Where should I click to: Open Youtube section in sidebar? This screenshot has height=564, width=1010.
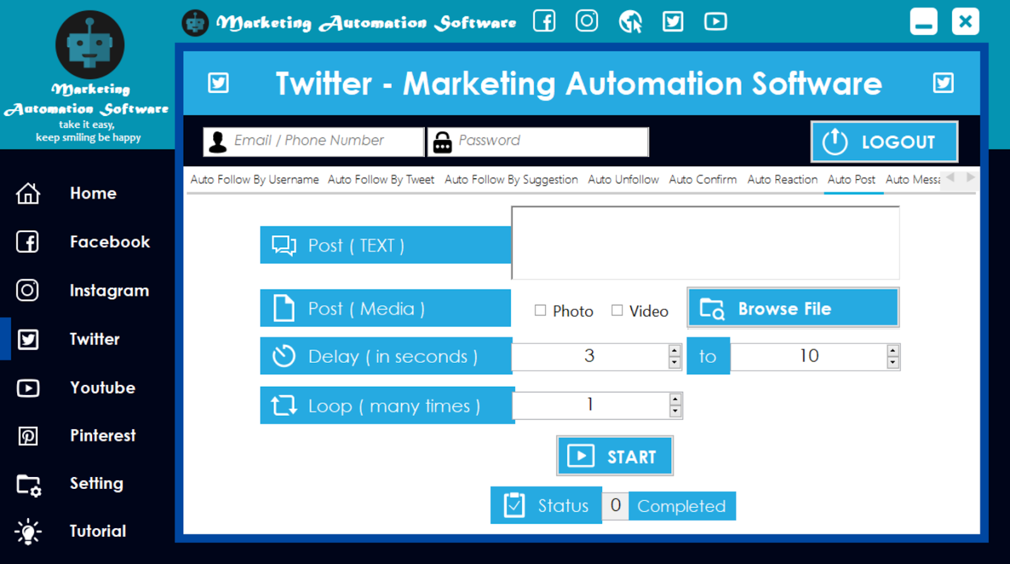(102, 387)
